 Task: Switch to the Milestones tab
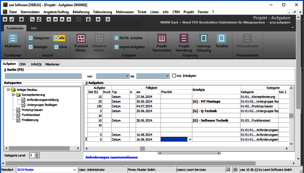[52, 64]
